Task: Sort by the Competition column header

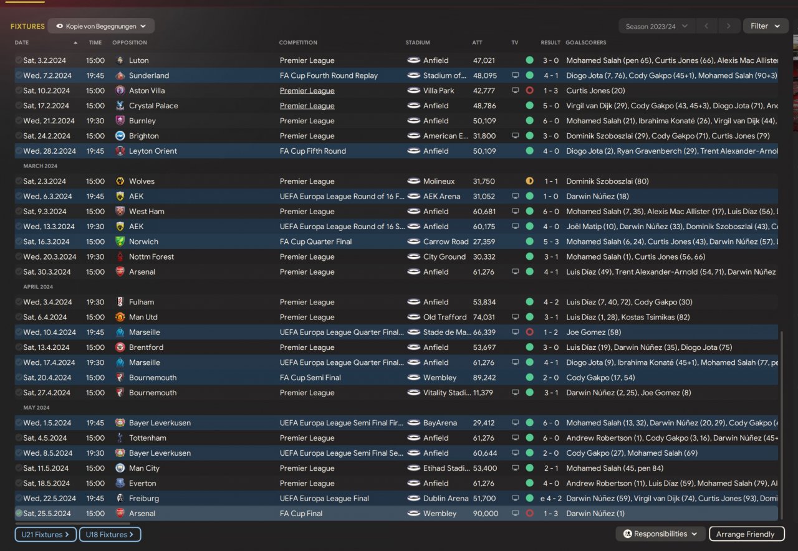Action: point(298,43)
